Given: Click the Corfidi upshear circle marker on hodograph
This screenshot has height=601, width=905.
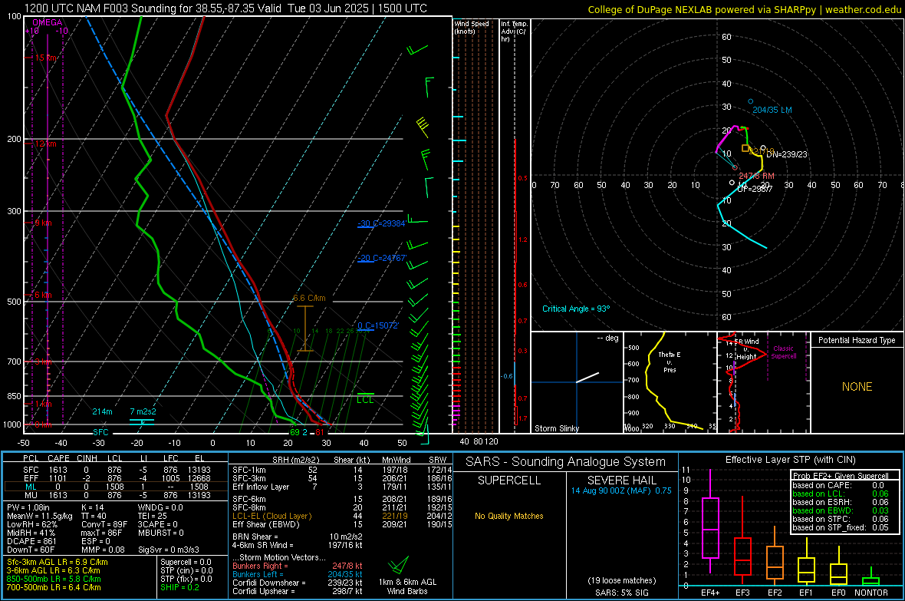Looking at the screenshot, I should tap(732, 183).
